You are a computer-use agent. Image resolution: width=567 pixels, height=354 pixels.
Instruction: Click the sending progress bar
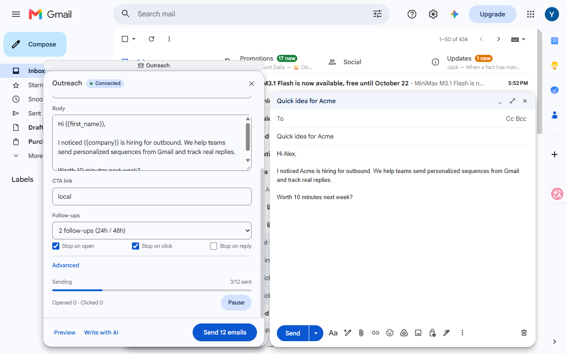coord(152,290)
